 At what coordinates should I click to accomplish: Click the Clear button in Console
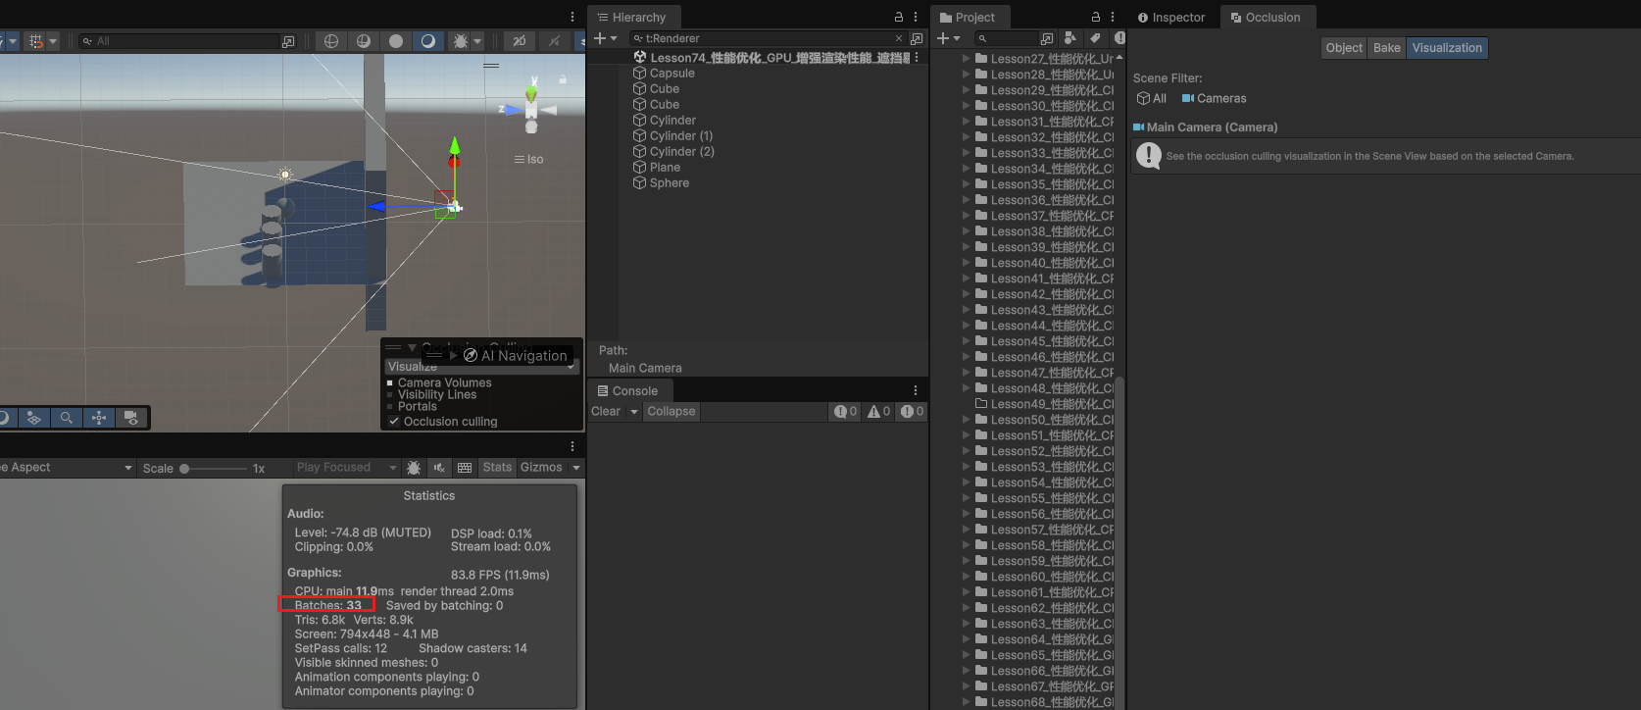(606, 412)
